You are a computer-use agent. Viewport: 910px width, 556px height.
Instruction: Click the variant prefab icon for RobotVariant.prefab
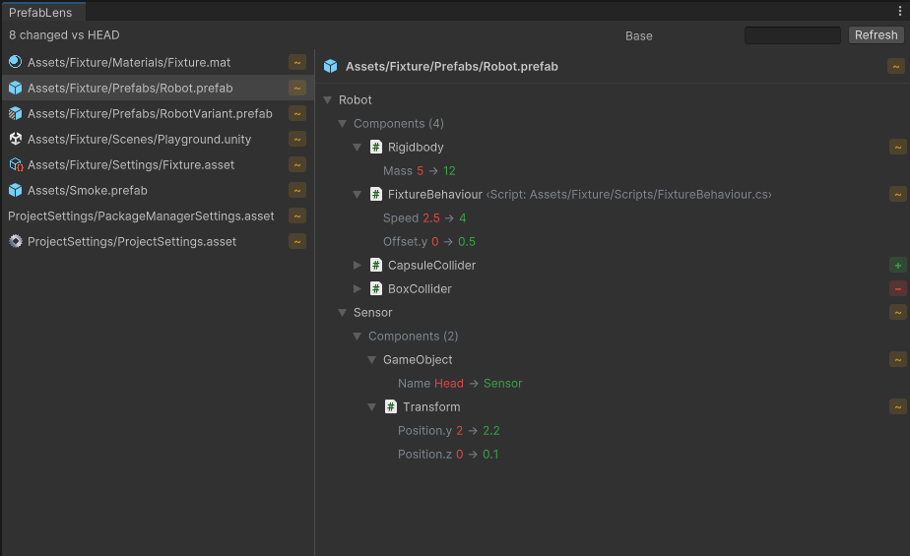[16, 113]
